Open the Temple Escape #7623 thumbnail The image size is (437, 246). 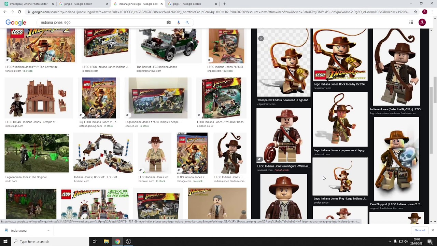point(158,98)
